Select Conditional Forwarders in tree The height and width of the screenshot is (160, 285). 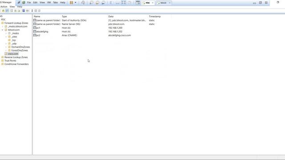point(16,64)
